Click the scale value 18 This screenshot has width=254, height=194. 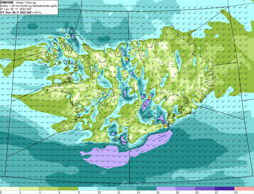pyautogui.click(x=177, y=192)
